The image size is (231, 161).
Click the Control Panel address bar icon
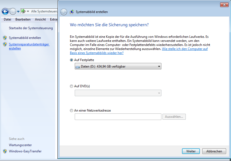pyautogui.click(x=23, y=11)
